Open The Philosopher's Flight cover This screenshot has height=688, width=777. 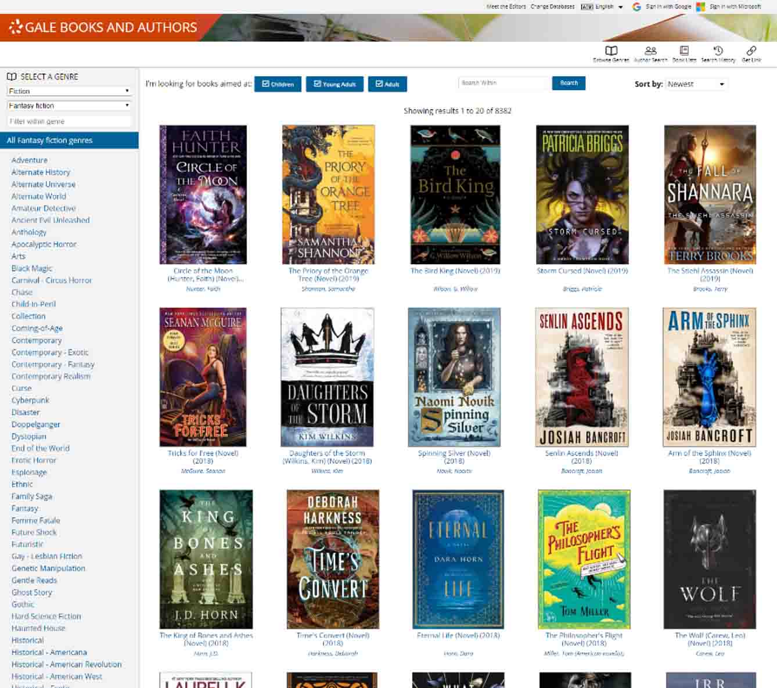(584, 559)
